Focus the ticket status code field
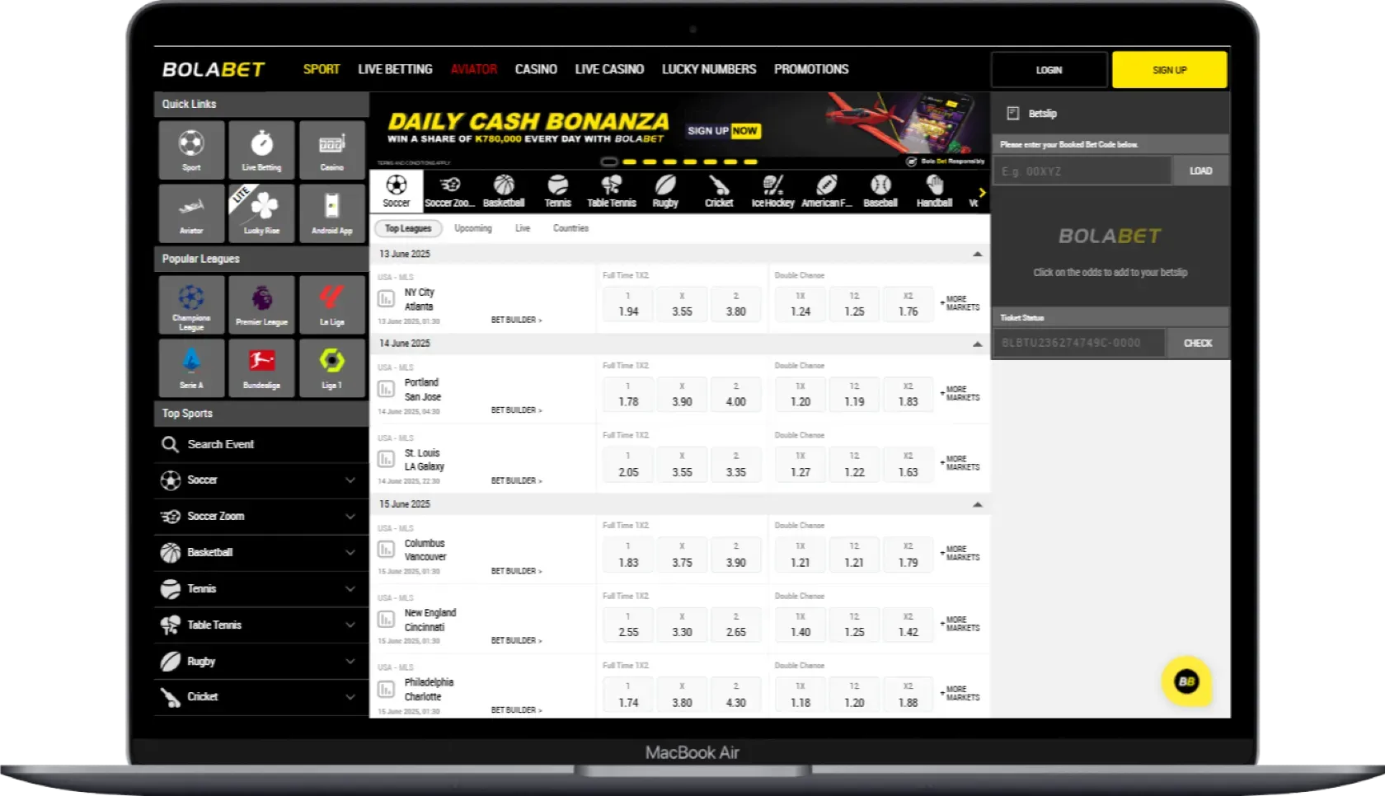Image resolution: width=1385 pixels, height=796 pixels. coord(1079,343)
